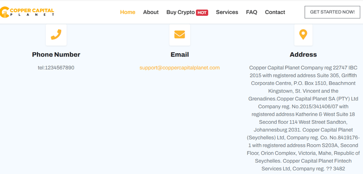Click the Address heading
The width and height of the screenshot is (363, 174).
coord(303,55)
